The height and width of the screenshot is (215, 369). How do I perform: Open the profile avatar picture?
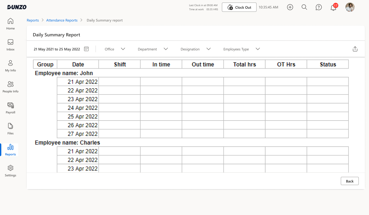350,7
